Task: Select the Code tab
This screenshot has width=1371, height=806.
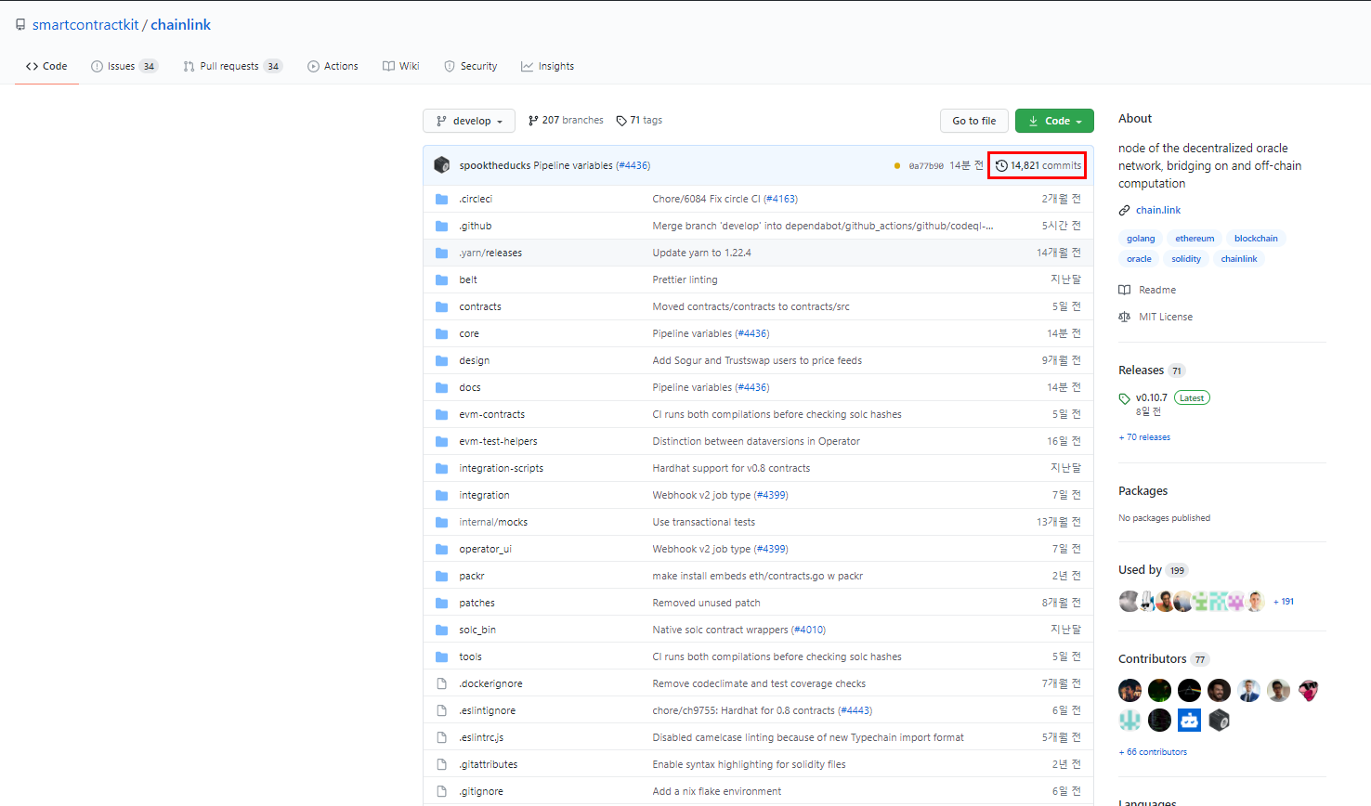Action: (46, 66)
